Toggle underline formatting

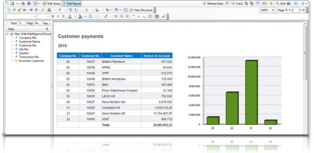63,16
